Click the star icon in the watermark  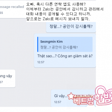click(71, 96)
